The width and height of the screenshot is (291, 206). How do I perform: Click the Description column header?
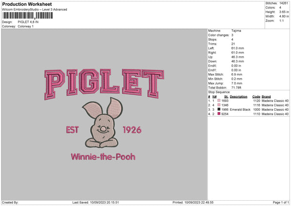[239, 97]
